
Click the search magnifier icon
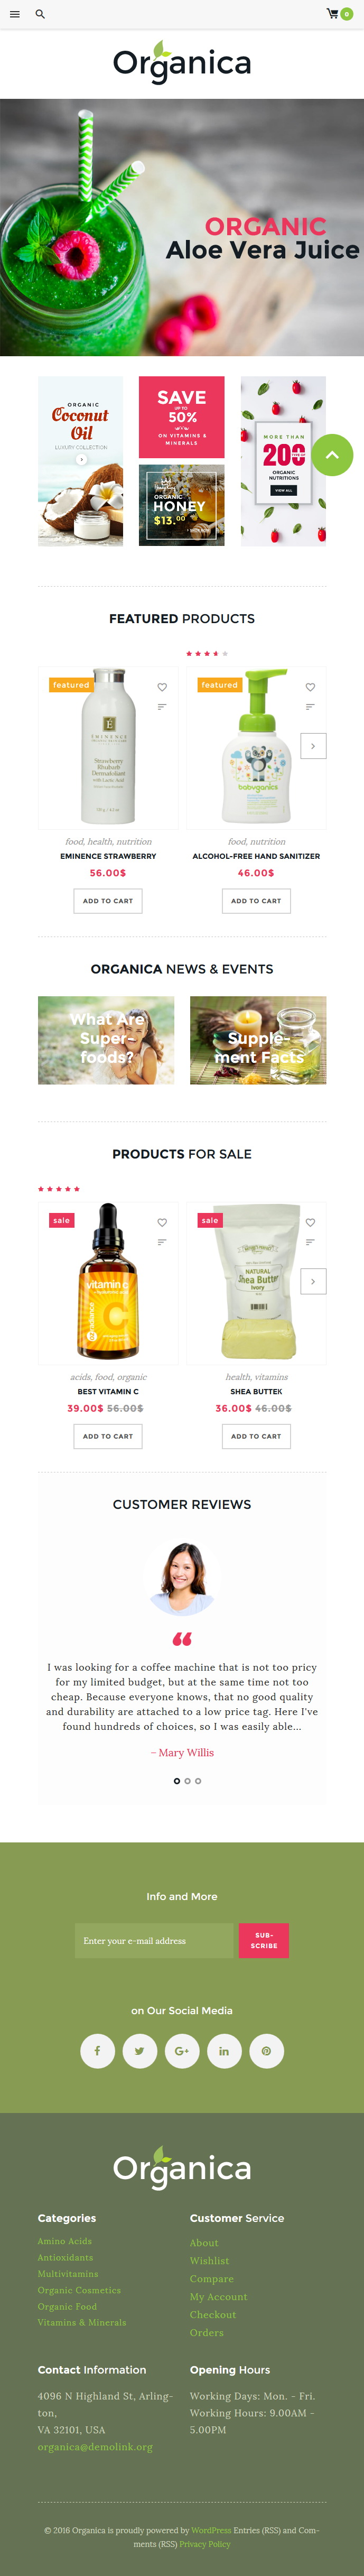tap(40, 14)
